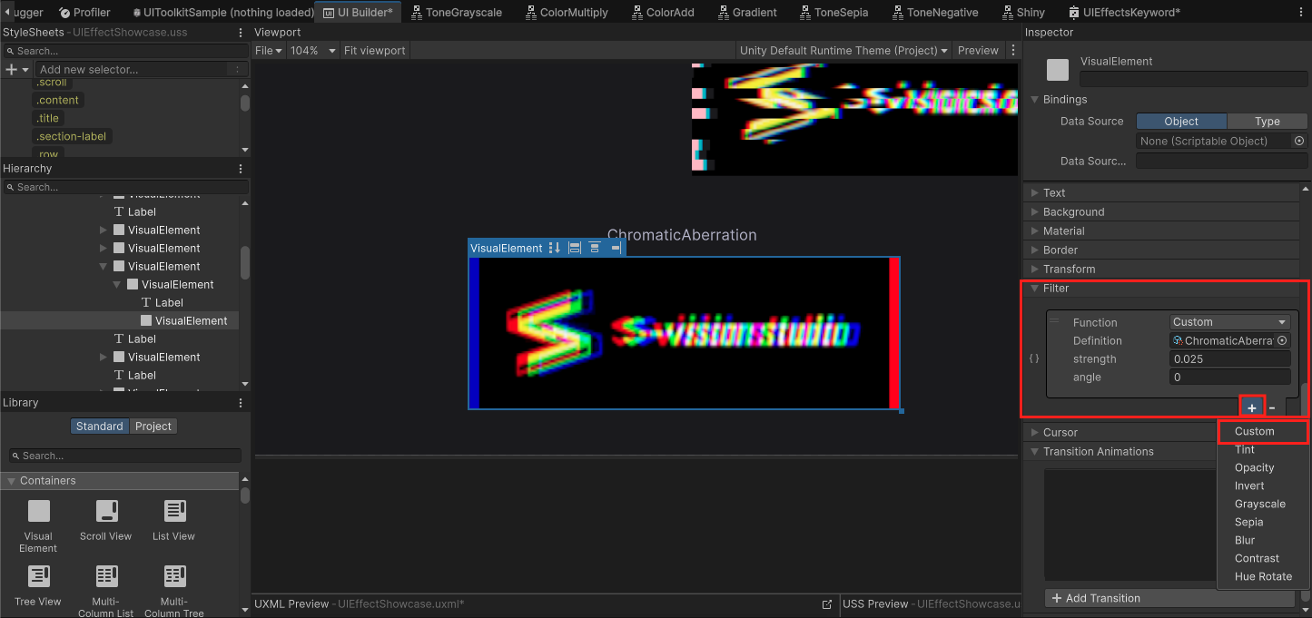Click the VisualElement type icon in Inspector
1312x618 pixels.
click(1058, 70)
